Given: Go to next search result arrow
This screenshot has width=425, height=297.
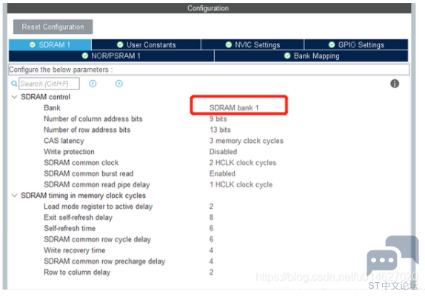Looking at the screenshot, I should point(119,84).
